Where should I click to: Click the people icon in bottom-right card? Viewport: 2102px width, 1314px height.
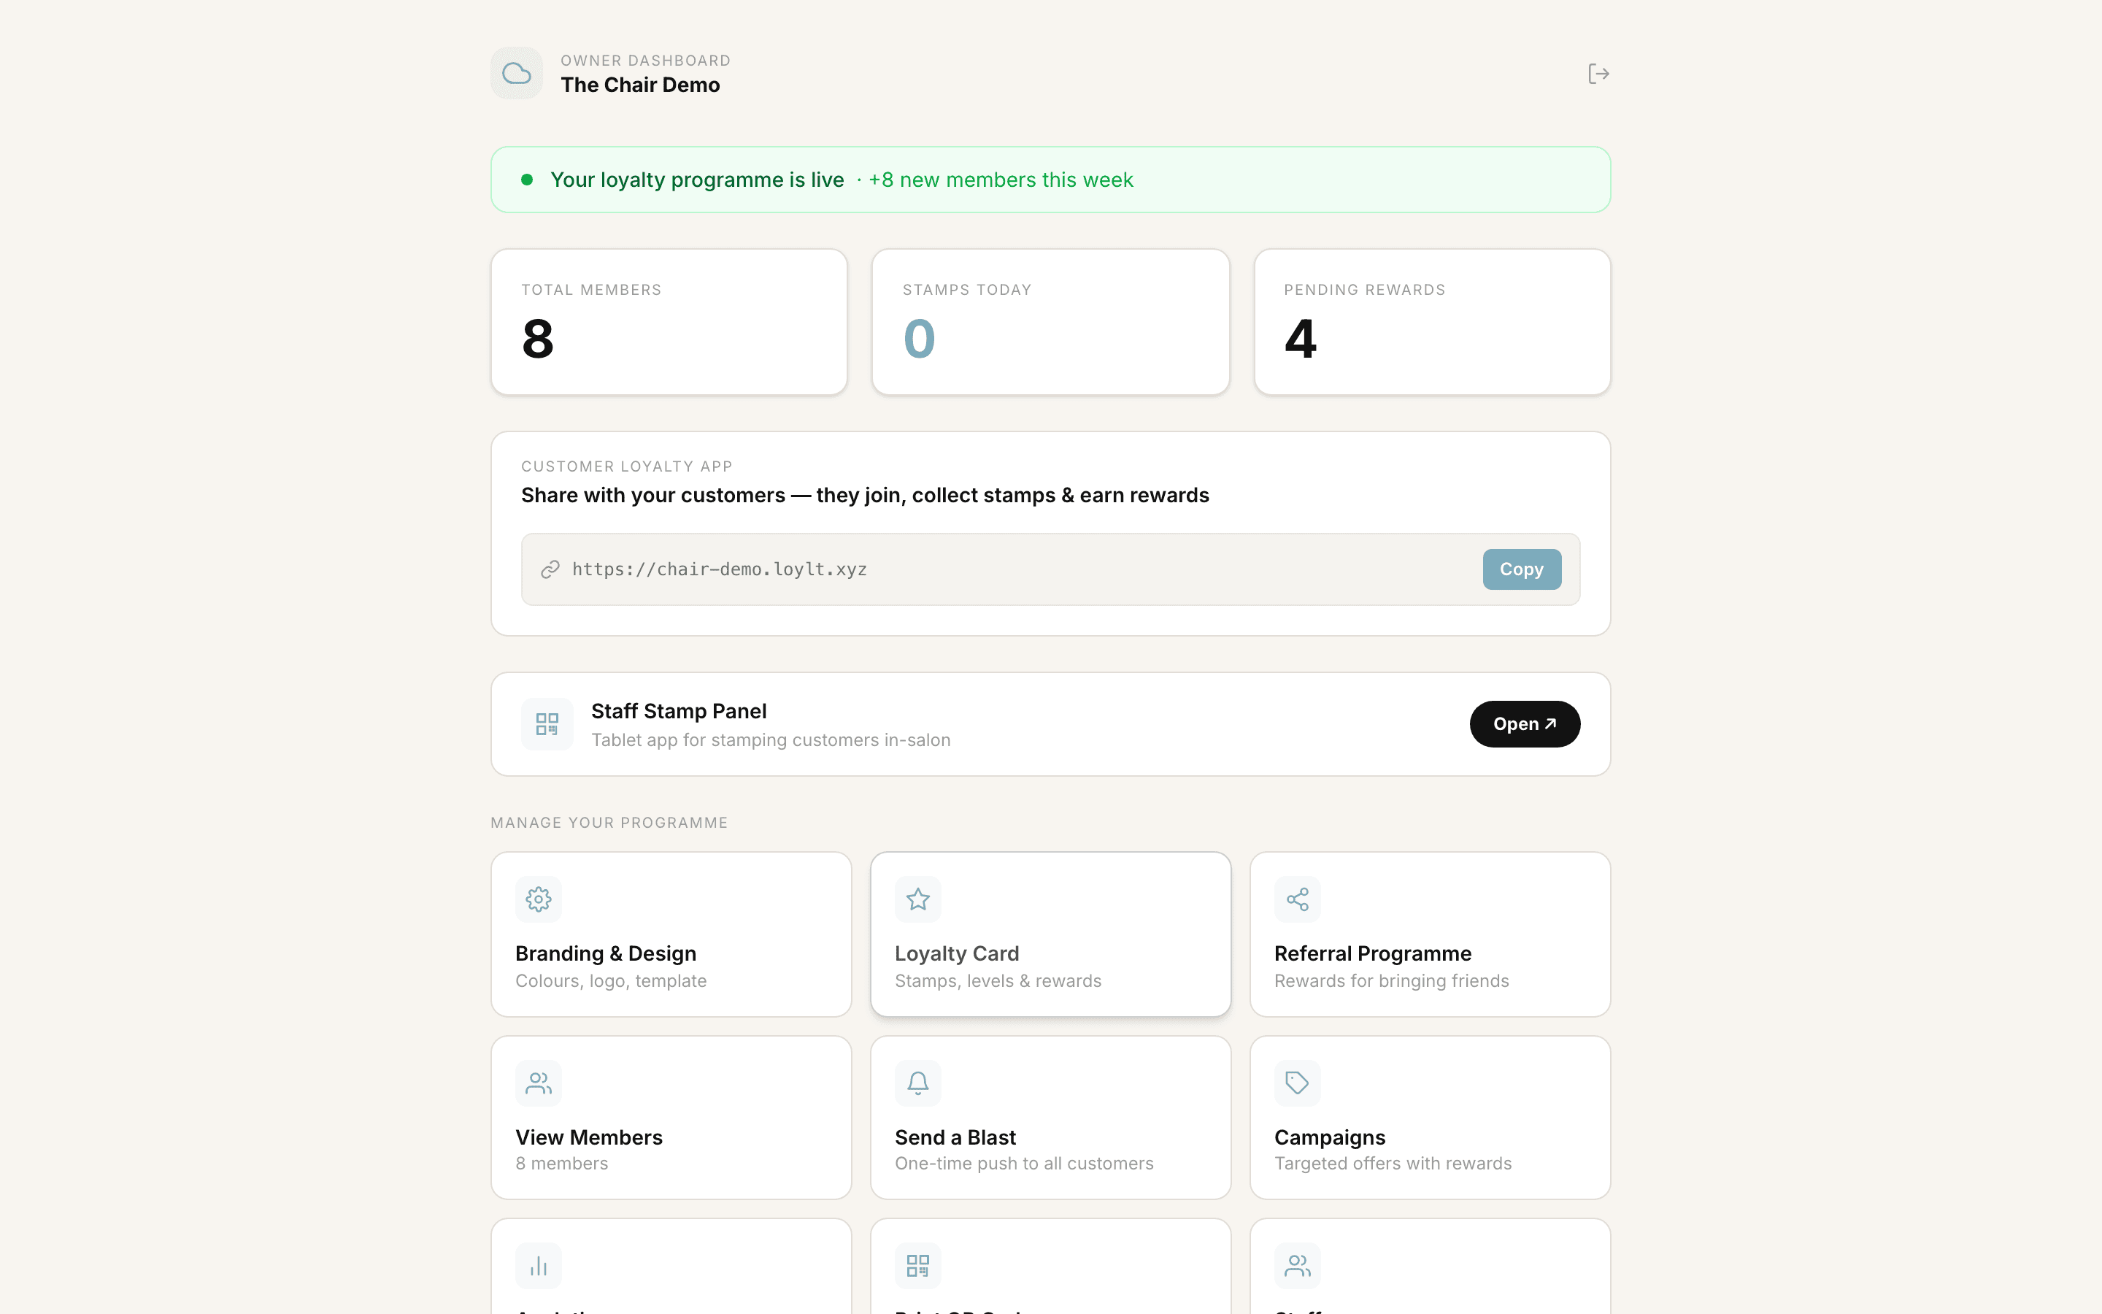click(1298, 1265)
